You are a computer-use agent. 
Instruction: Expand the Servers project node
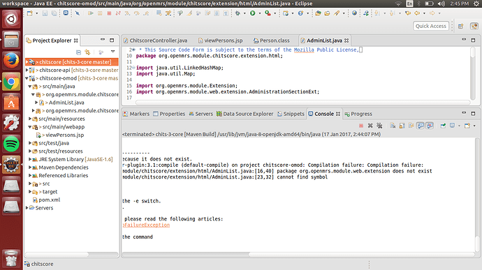coord(27,208)
